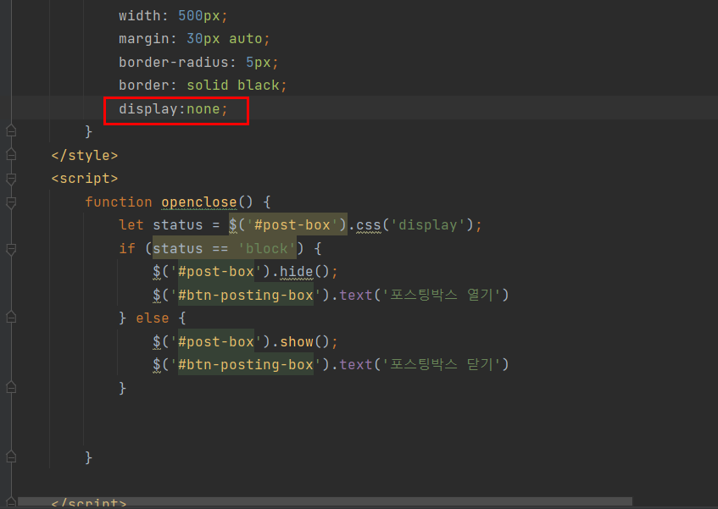Click the 'display:none;' declaration
The image size is (718, 509).
point(173,109)
